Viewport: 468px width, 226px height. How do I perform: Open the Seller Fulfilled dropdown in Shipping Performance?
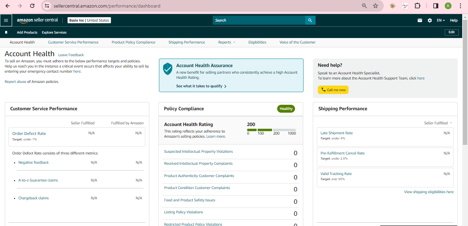pos(438,123)
